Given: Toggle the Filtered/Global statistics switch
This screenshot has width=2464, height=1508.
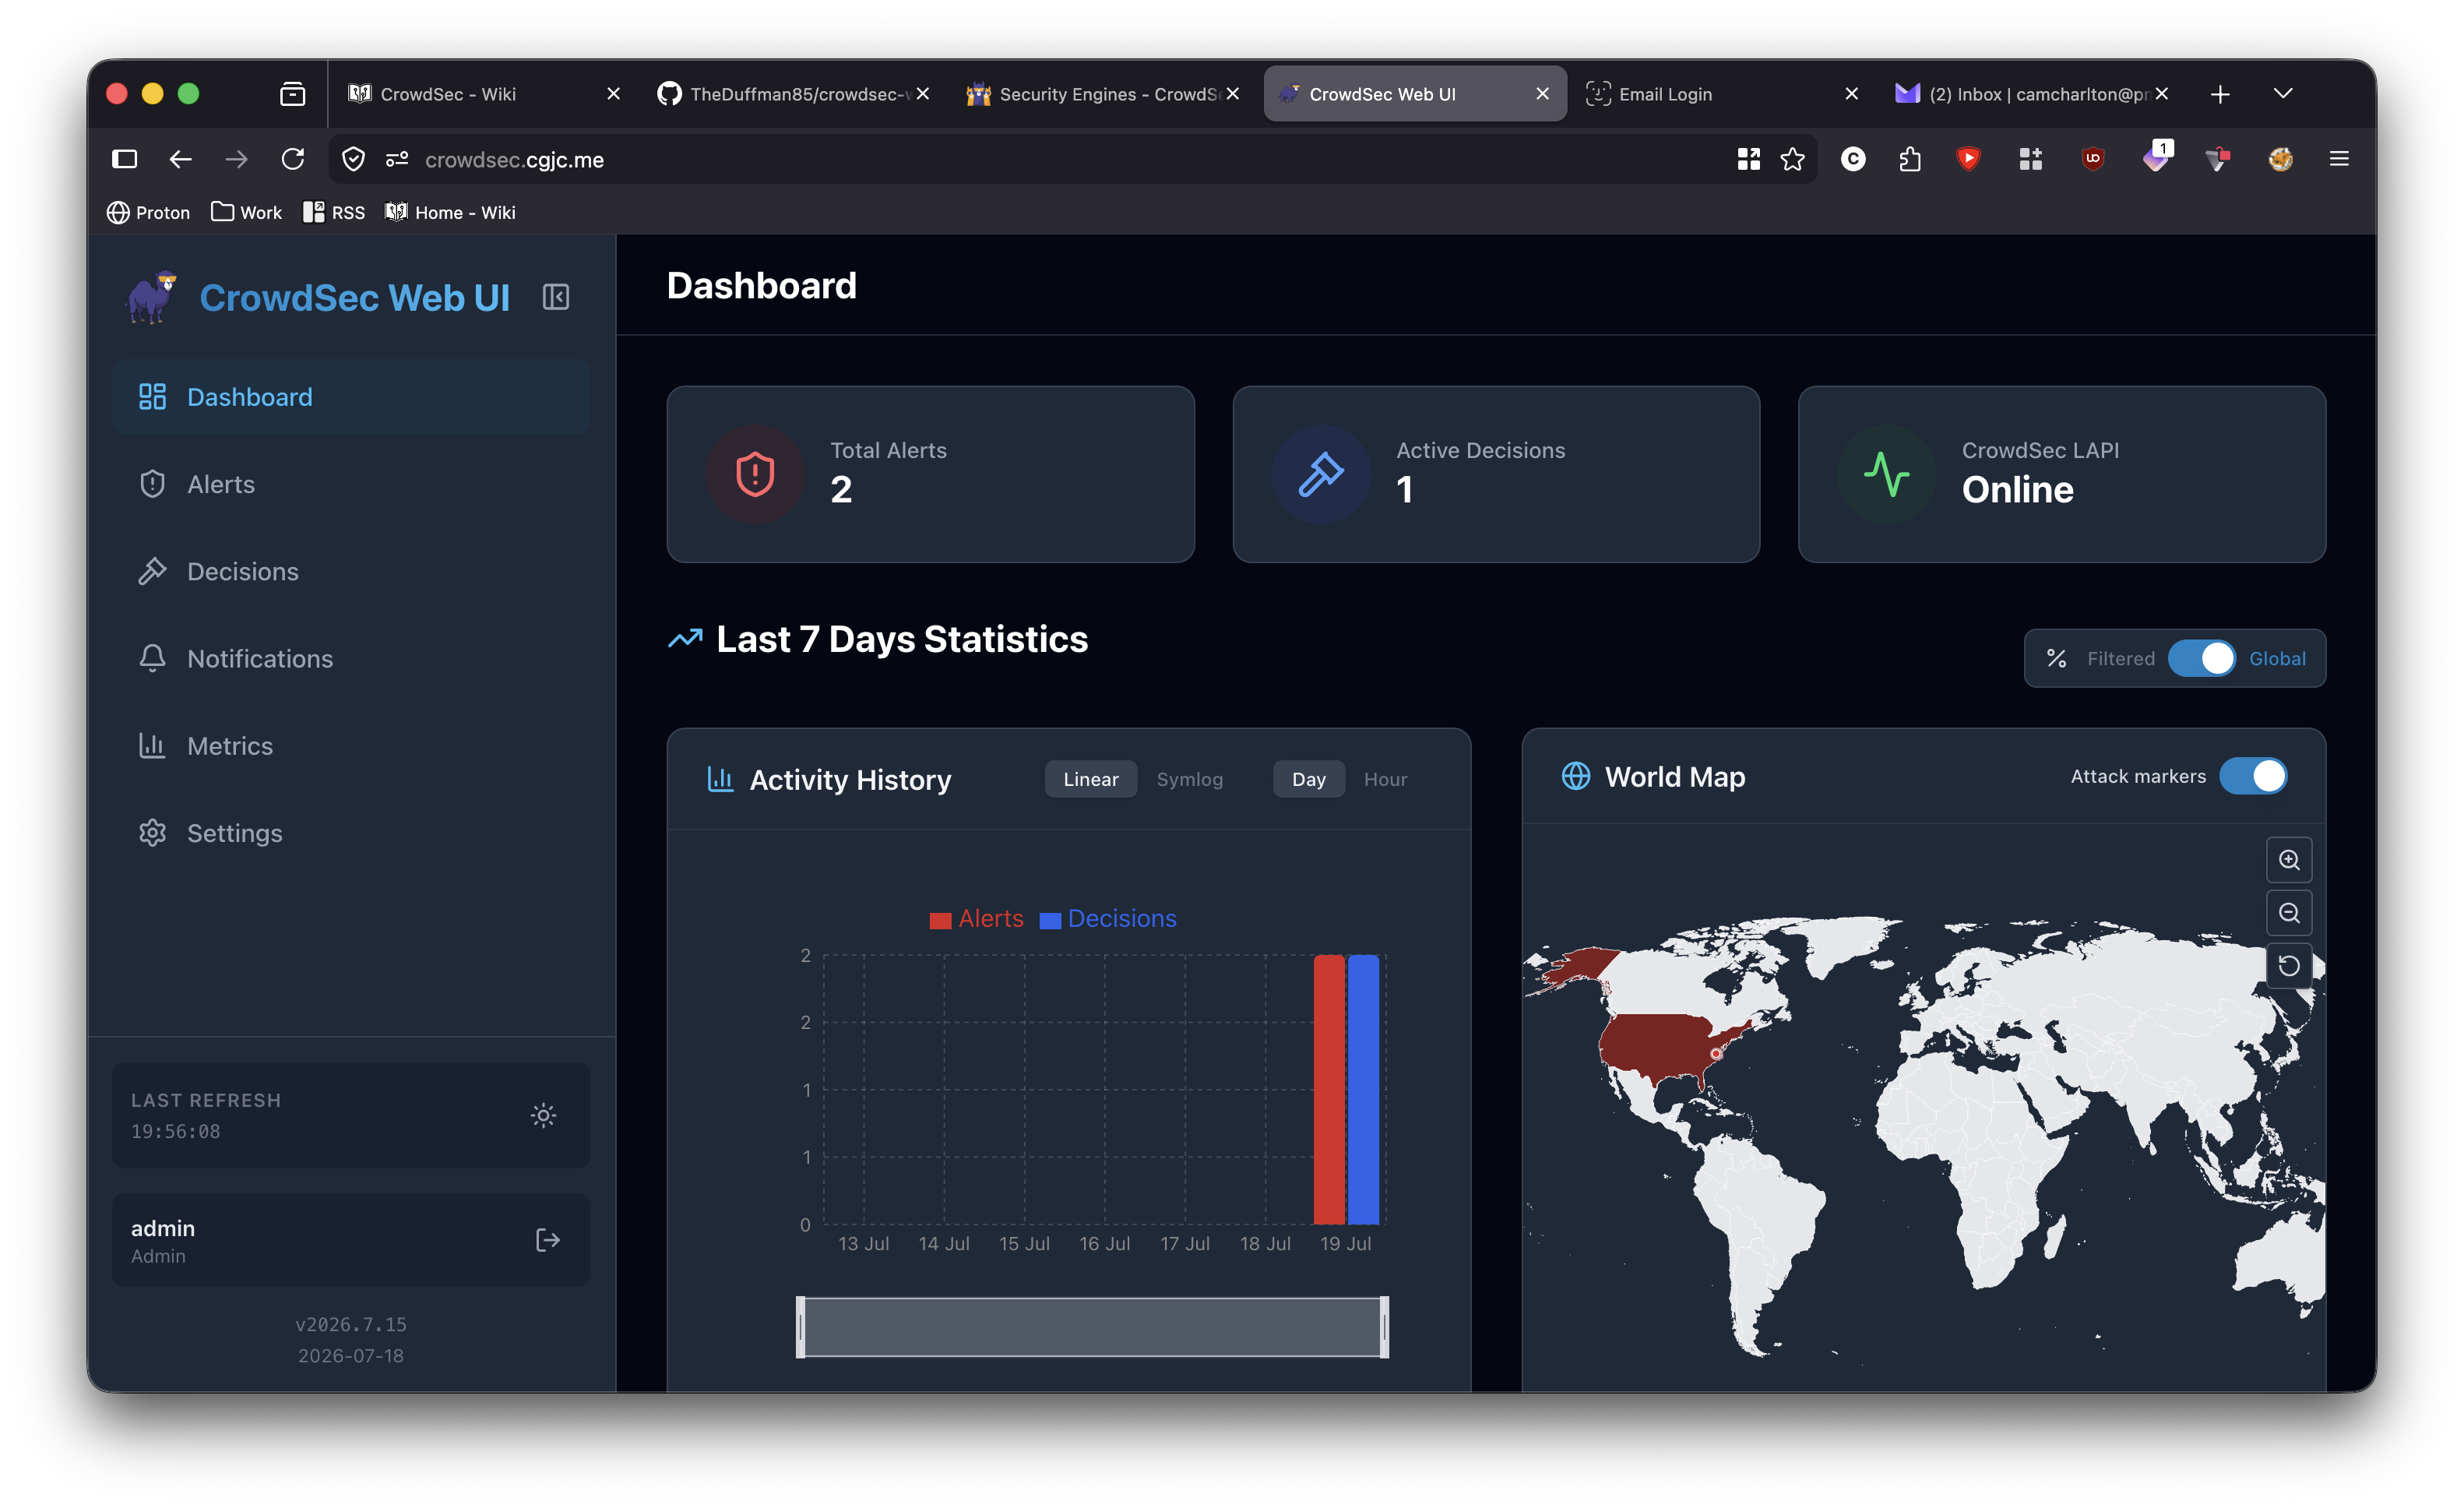Looking at the screenshot, I should pos(2201,658).
